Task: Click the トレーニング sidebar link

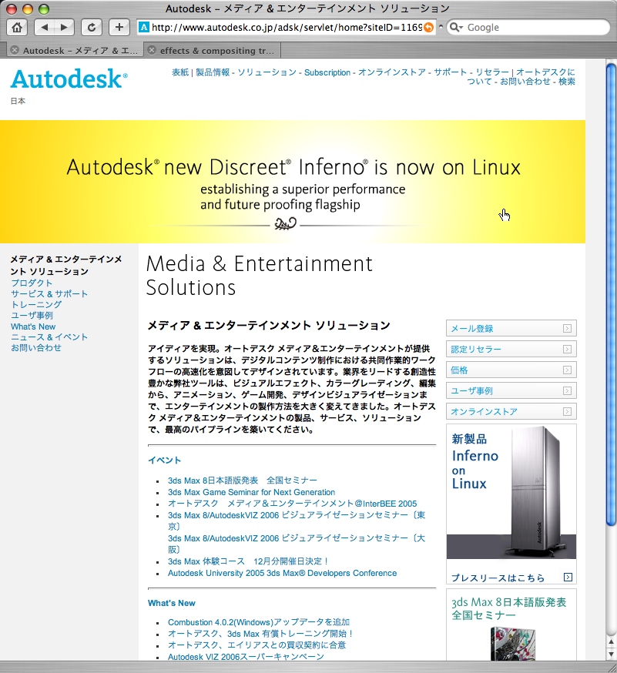Action: pos(36,304)
